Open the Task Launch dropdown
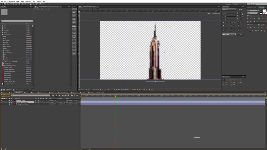The image size is (267, 150). click(x=229, y=34)
